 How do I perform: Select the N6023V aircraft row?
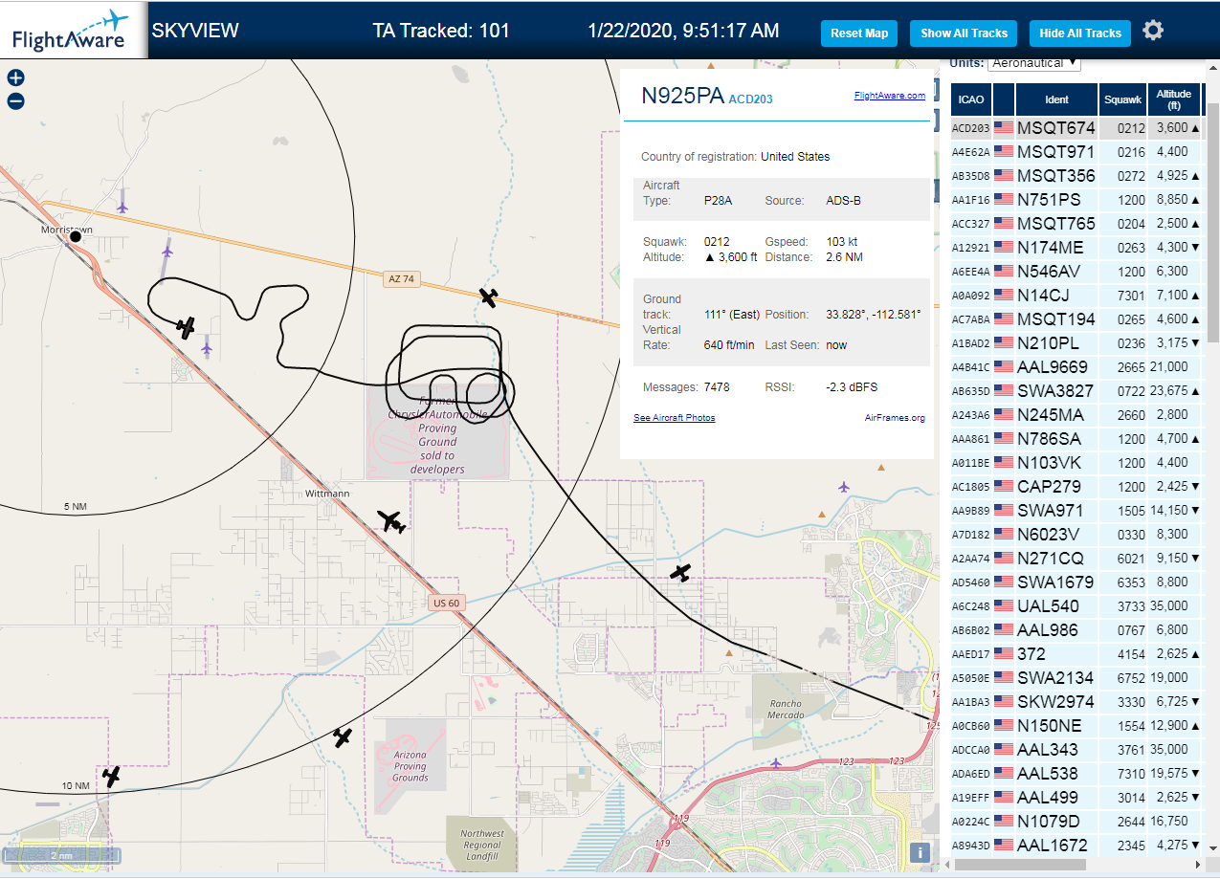tap(1076, 534)
